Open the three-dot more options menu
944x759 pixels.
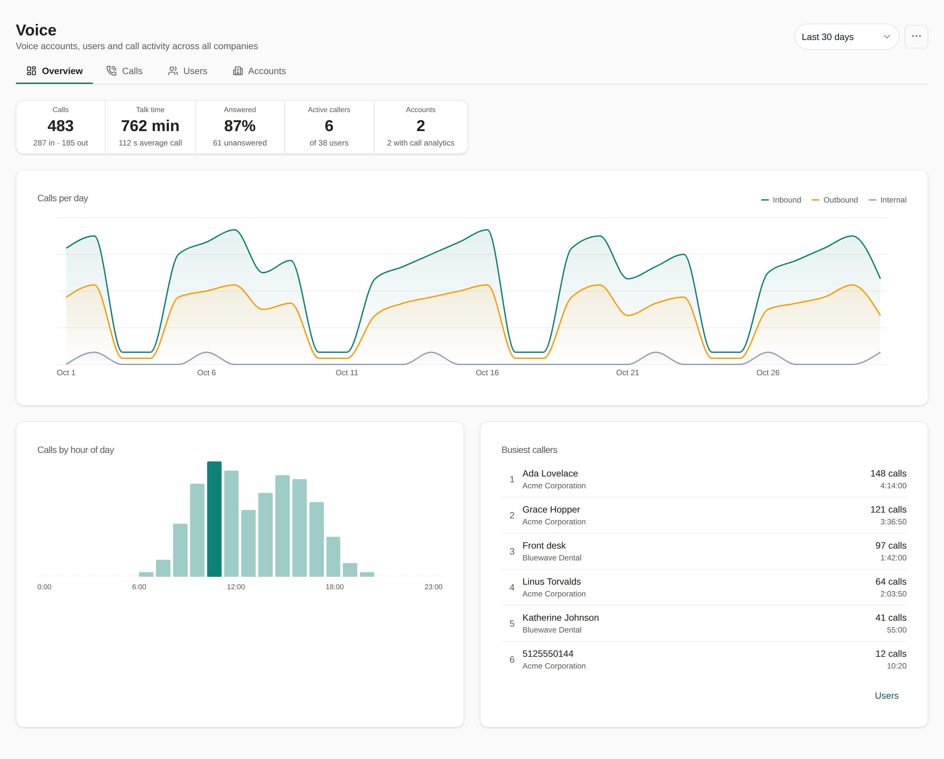pyautogui.click(x=916, y=37)
